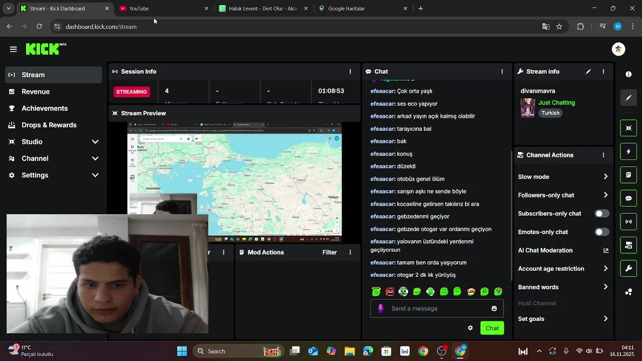This screenshot has height=361, width=642.
Task: Open Slow mode options
Action: 563,176
